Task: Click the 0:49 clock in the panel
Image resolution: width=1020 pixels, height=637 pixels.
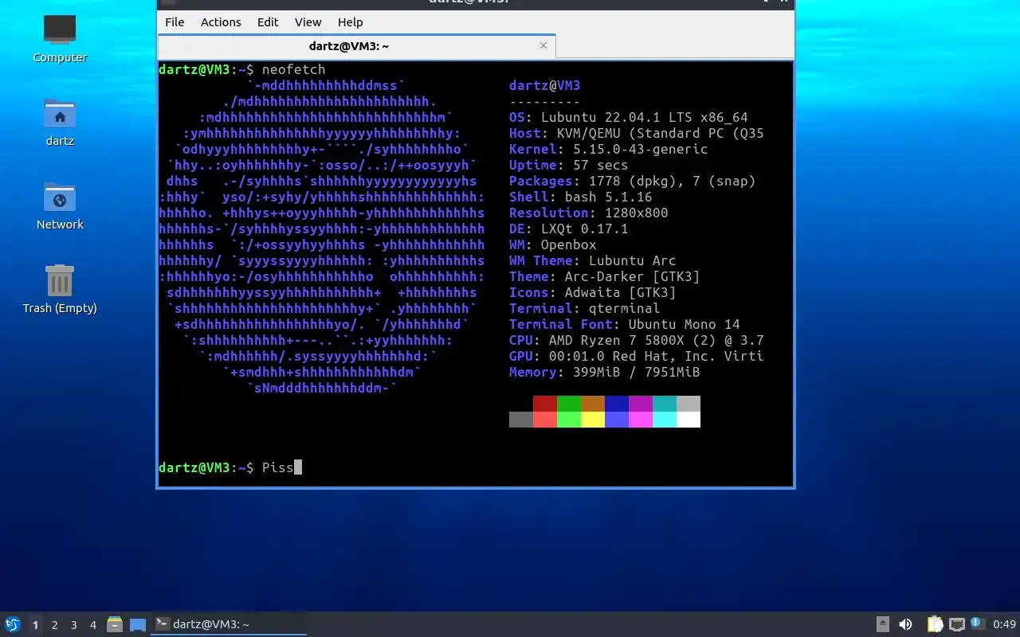Action: [x=1004, y=625]
